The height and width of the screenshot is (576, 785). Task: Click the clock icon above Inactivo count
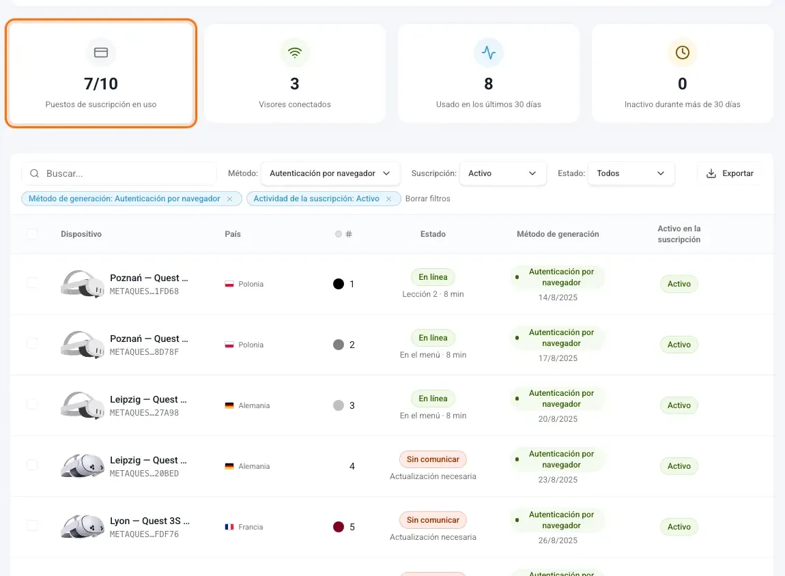click(x=683, y=53)
